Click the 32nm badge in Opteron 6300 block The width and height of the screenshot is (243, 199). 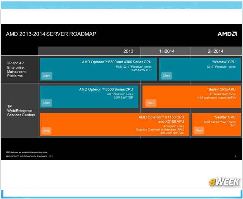point(46,76)
